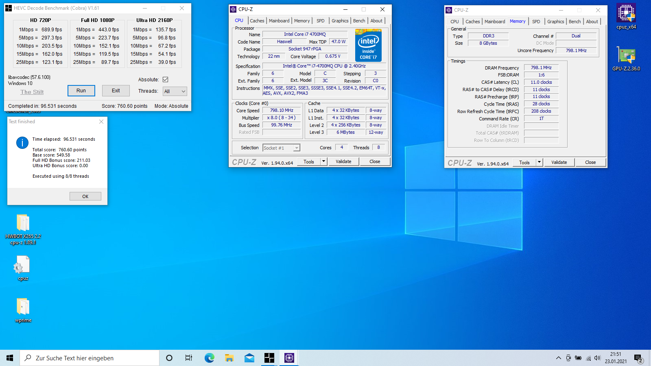The image size is (651, 366).
Task: Open SPD tab in left CPU-Z
Action: [321, 21]
